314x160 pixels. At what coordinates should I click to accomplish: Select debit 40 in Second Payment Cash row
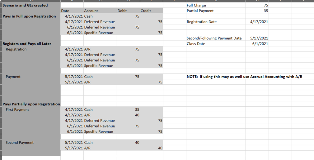tap(128, 142)
